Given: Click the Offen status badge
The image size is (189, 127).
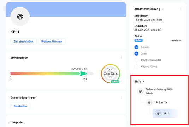Looking at the screenshot, I should point(138,40).
